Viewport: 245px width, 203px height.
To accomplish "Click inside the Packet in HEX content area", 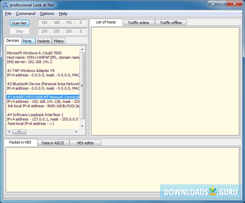I will 123,170.
